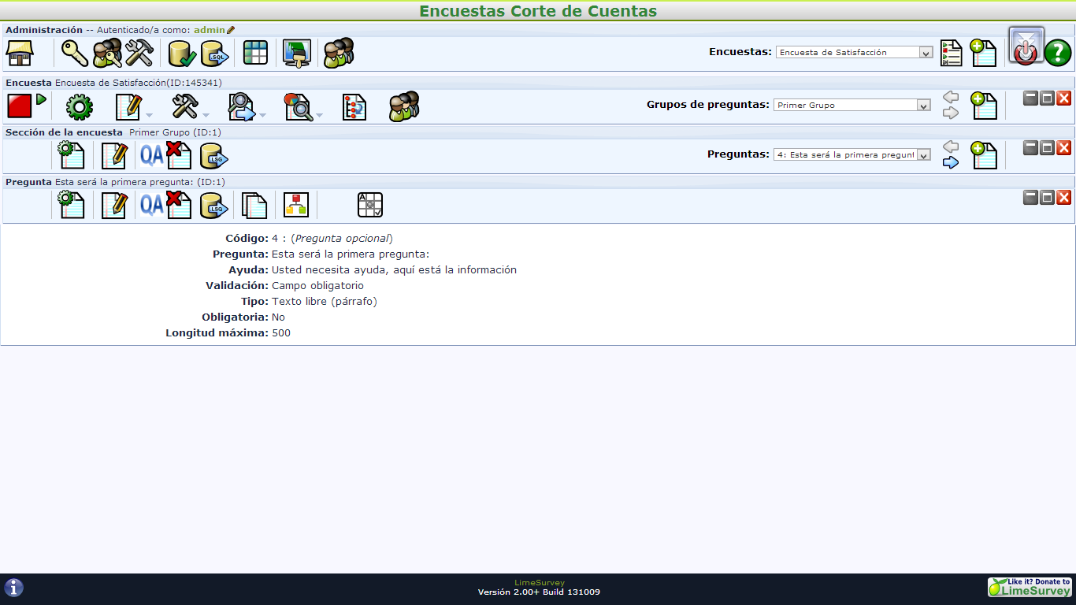Image resolution: width=1076 pixels, height=605 pixels.
Task: Copy the question using the duplicate pages icon
Action: [x=254, y=205]
